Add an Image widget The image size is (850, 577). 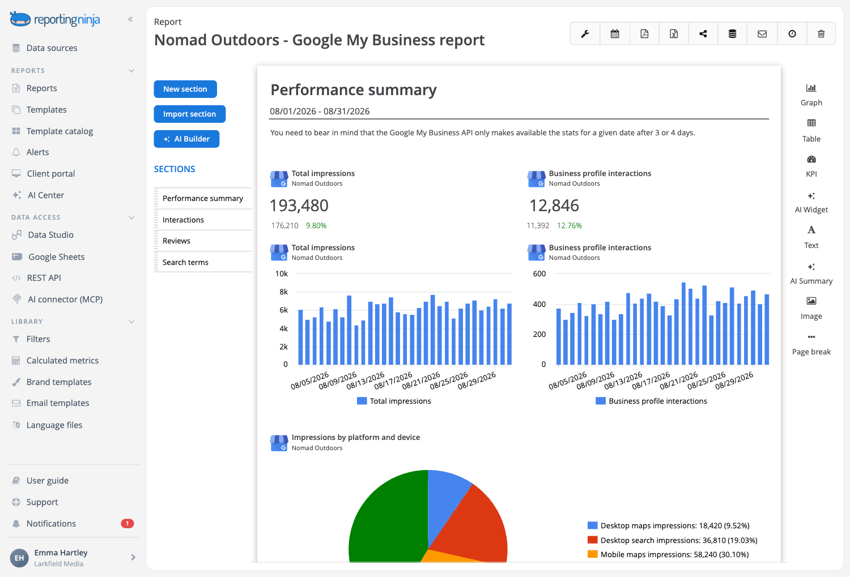[x=811, y=309]
